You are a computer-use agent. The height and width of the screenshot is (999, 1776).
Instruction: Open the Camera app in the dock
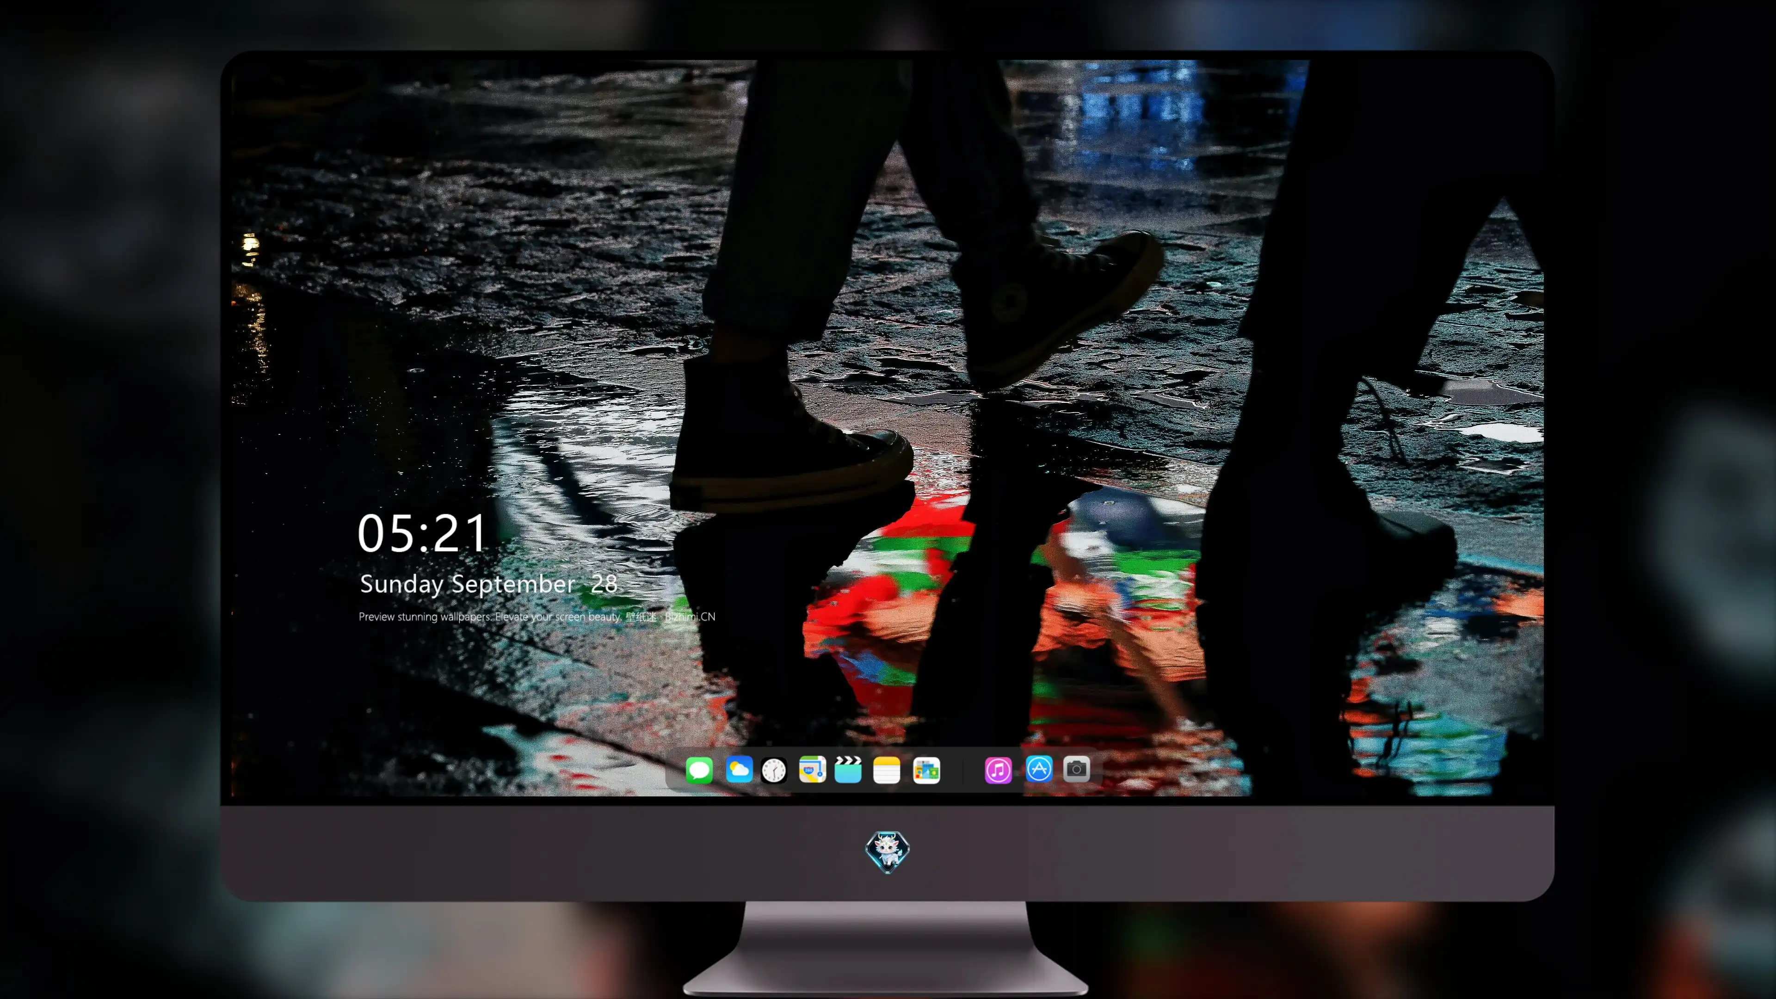[x=1076, y=769]
